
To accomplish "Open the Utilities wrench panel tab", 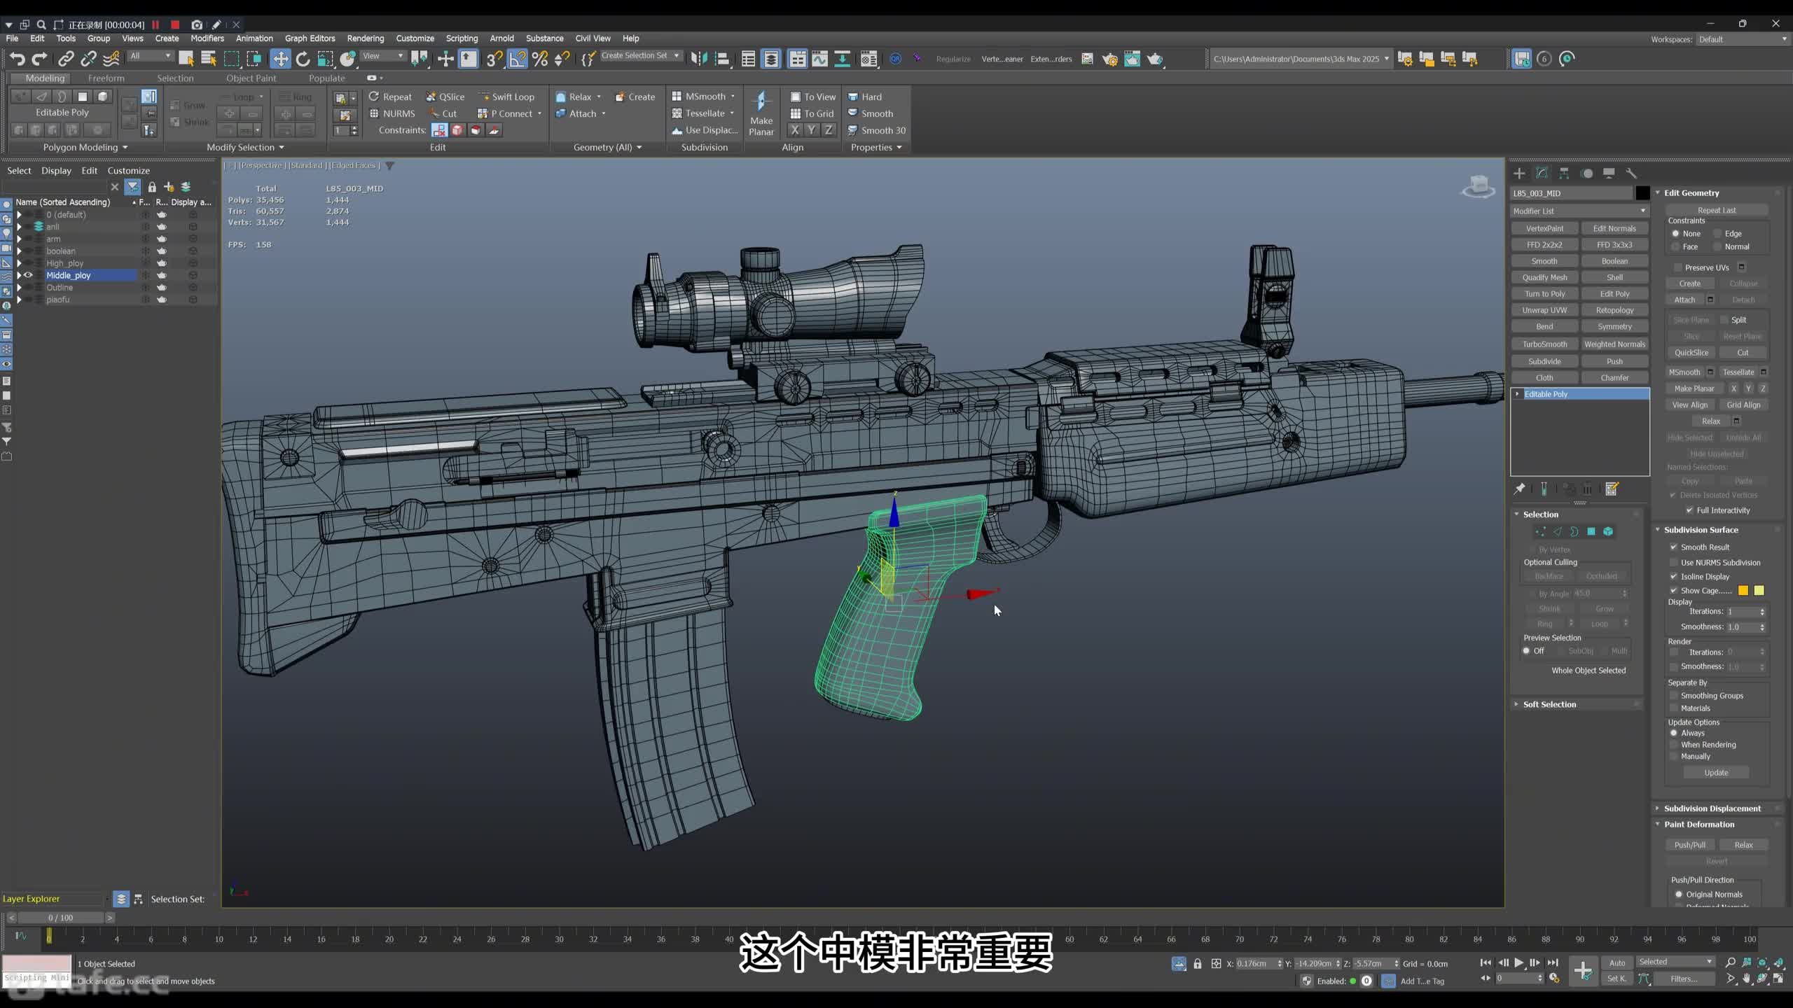I will point(1631,173).
